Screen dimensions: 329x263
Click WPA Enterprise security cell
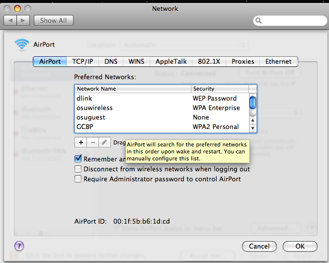(x=216, y=108)
